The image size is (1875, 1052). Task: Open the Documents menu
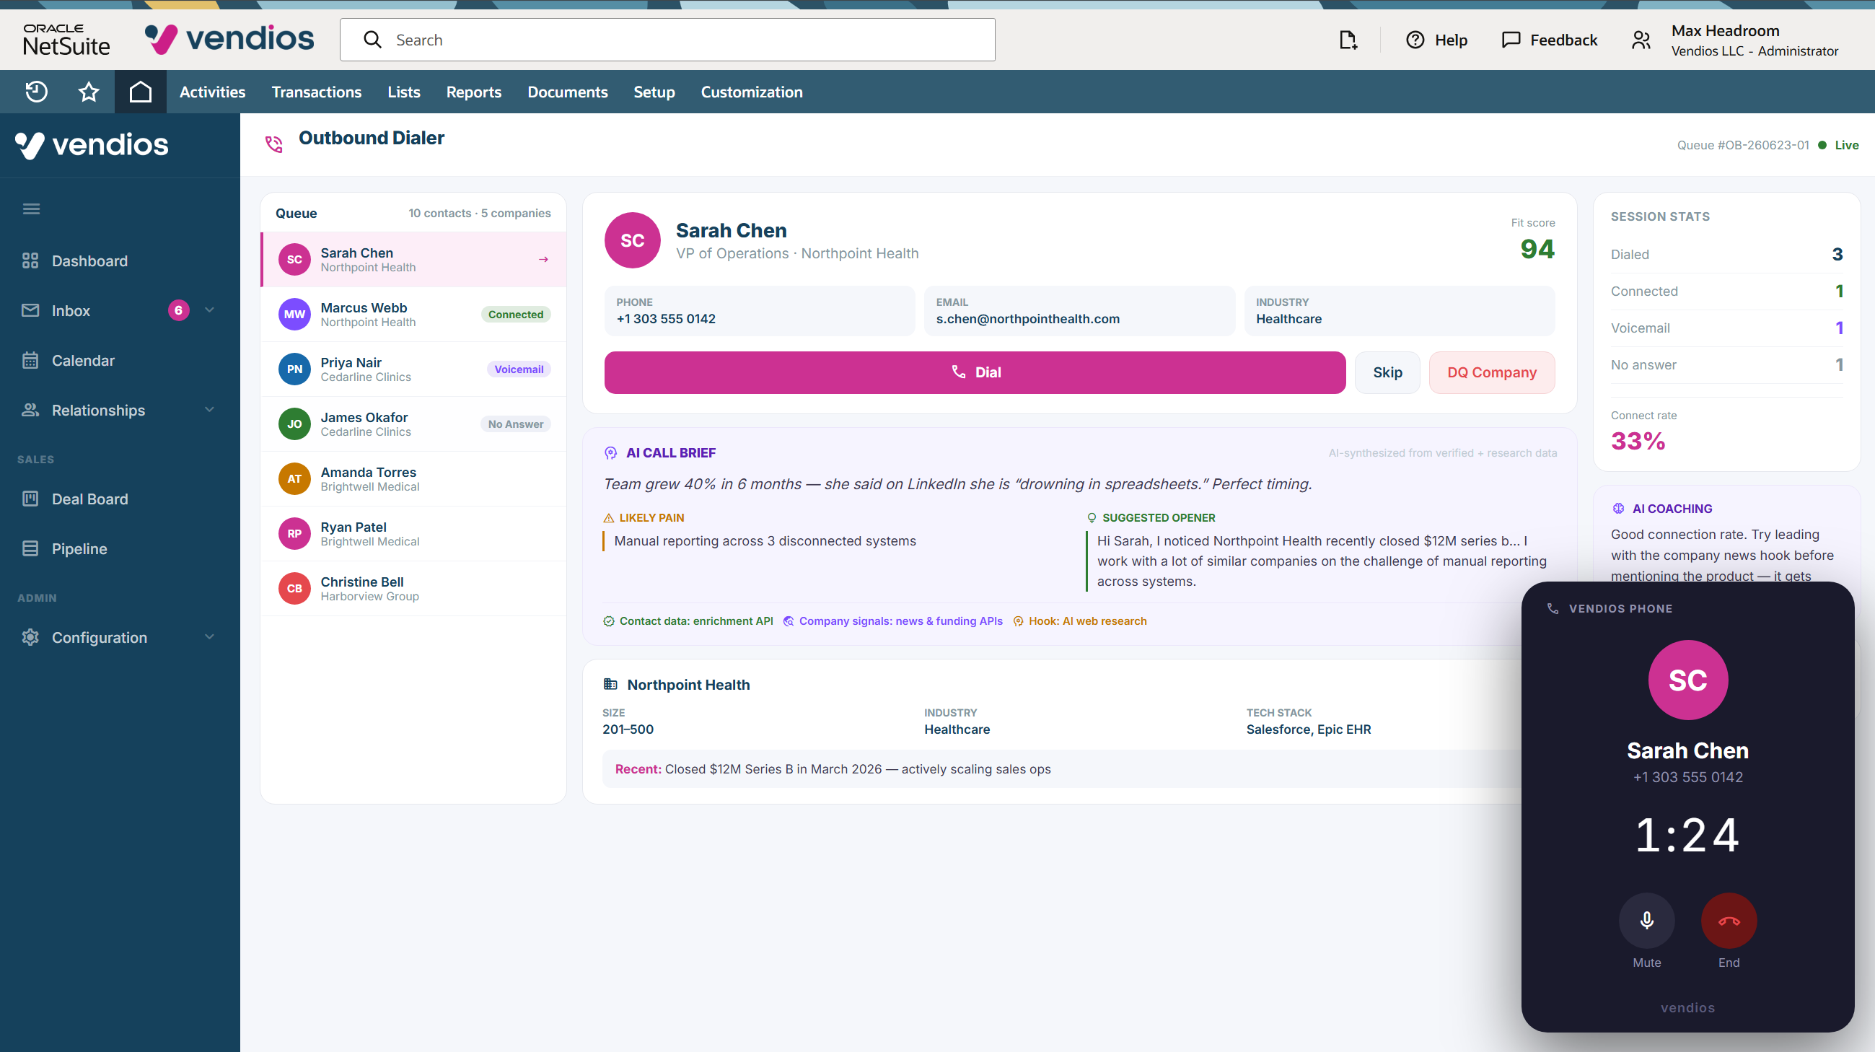[x=567, y=92]
